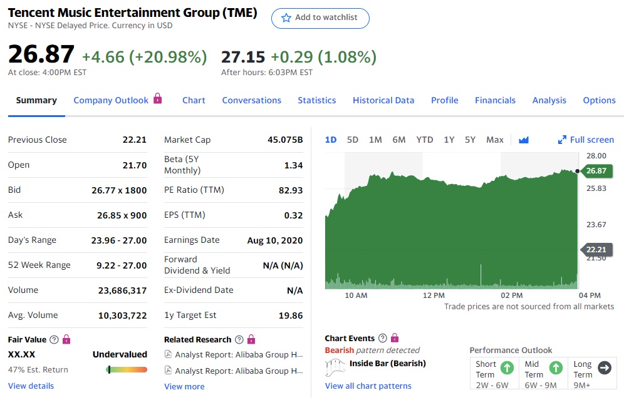
Task: Go to the Historical Data tab
Action: tap(383, 100)
